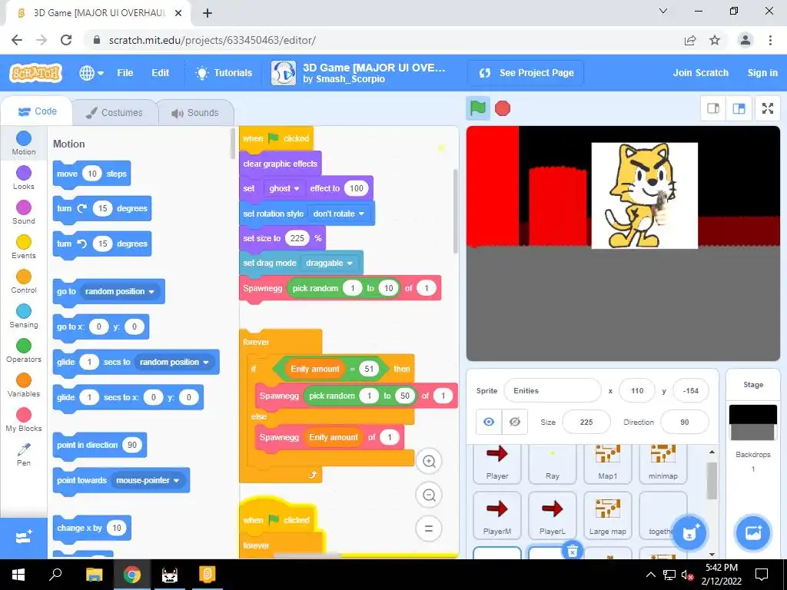Select the PlayerM sprite thumbnail

(x=497, y=515)
